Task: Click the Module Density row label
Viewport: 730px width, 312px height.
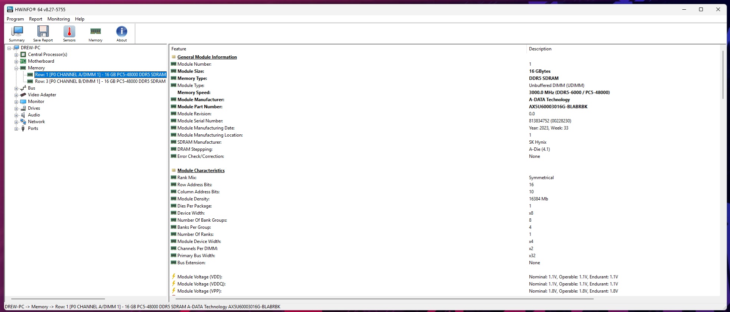Action: click(x=194, y=199)
